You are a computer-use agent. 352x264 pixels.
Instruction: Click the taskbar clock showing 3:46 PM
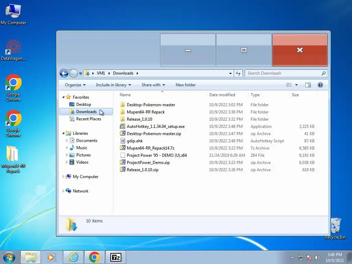[334, 257]
